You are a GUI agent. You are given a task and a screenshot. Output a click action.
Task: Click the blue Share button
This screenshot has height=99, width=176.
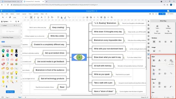coord(162,14)
